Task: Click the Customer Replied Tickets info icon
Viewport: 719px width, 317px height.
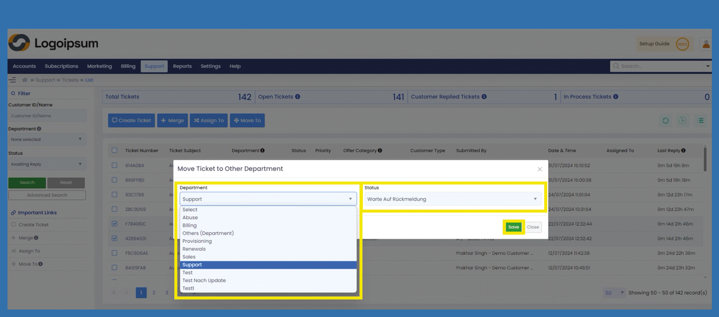Action: coord(484,97)
